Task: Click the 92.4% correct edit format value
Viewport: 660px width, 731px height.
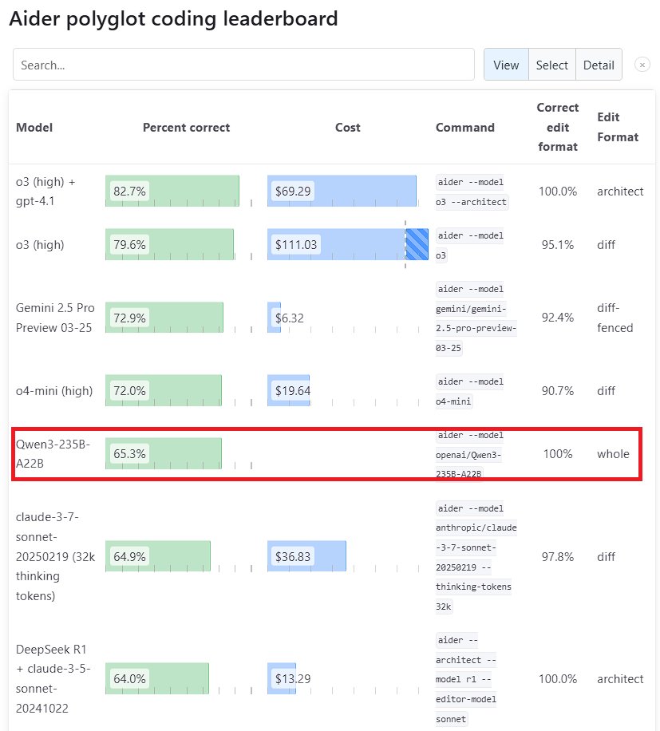Action: [x=558, y=318]
